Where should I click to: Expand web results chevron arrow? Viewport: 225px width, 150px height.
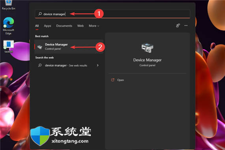pyautogui.click(x=98, y=65)
